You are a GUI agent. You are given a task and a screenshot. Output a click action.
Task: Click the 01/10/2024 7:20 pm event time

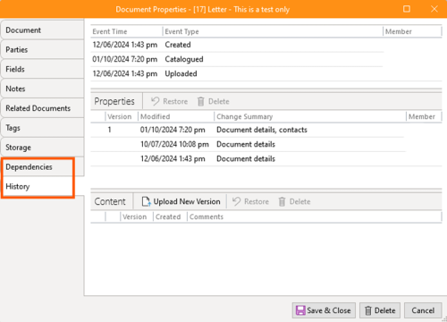125,59
